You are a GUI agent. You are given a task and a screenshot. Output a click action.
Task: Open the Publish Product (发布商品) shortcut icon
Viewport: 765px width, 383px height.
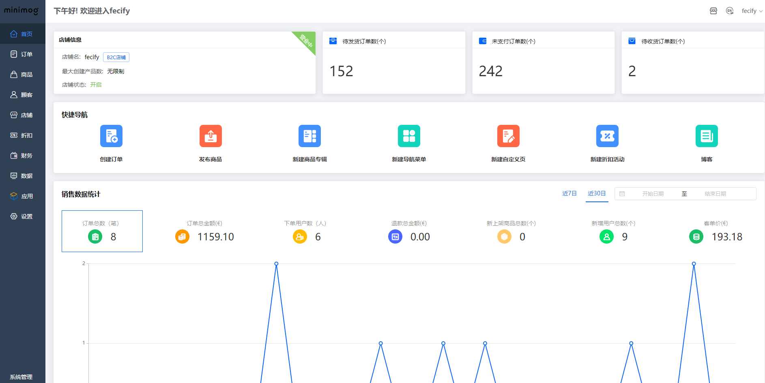[x=211, y=136]
